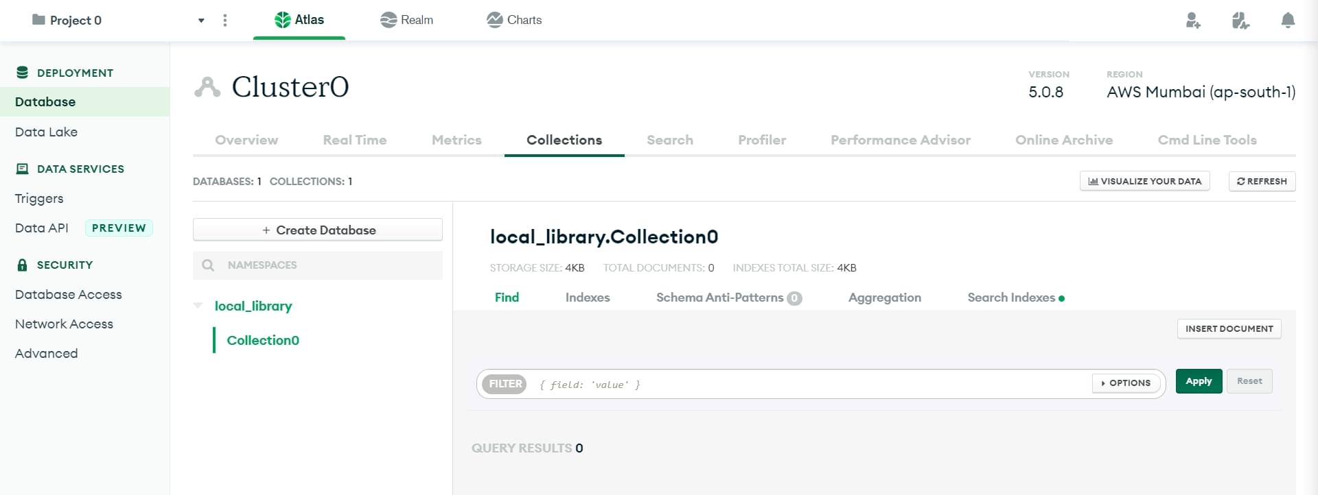Click the QUERY RESULTS 0 text

click(x=527, y=448)
